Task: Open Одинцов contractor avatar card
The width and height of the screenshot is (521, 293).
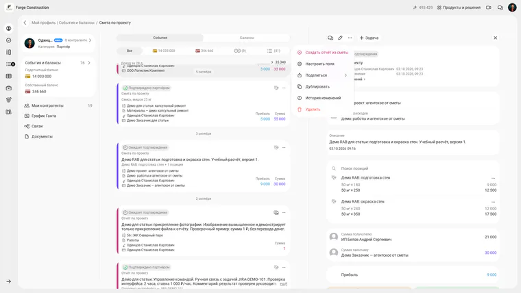Action: [x=29, y=43]
